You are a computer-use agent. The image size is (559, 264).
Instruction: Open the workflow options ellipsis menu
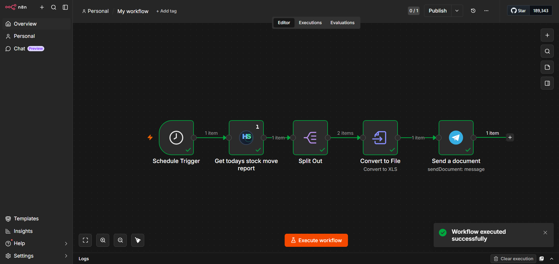486,11
